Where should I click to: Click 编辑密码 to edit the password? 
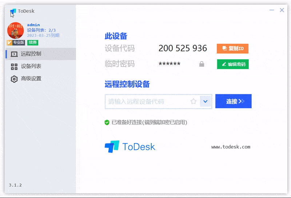point(233,64)
